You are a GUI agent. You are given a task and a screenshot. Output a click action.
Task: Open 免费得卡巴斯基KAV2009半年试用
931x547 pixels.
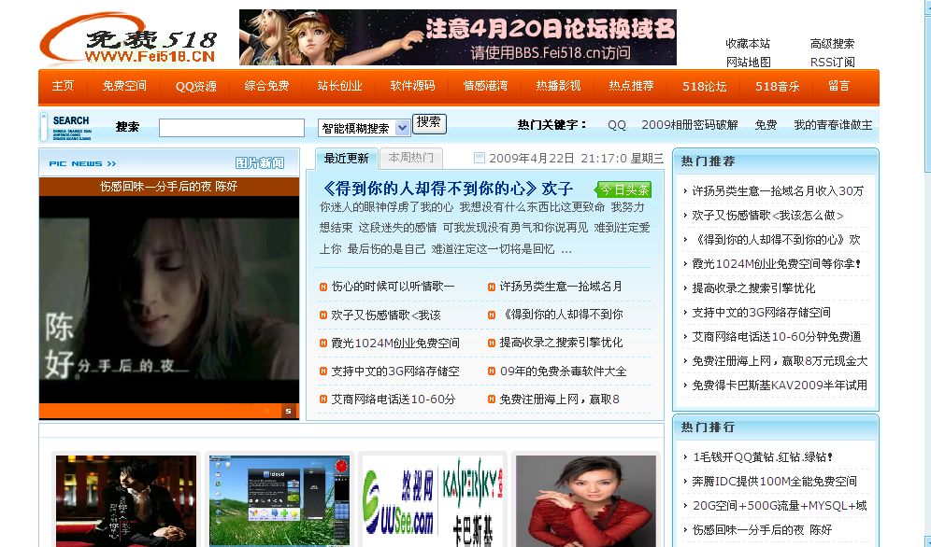(780, 386)
